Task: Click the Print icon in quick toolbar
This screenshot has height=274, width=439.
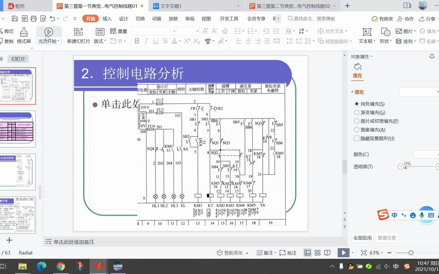Action: 34,19
